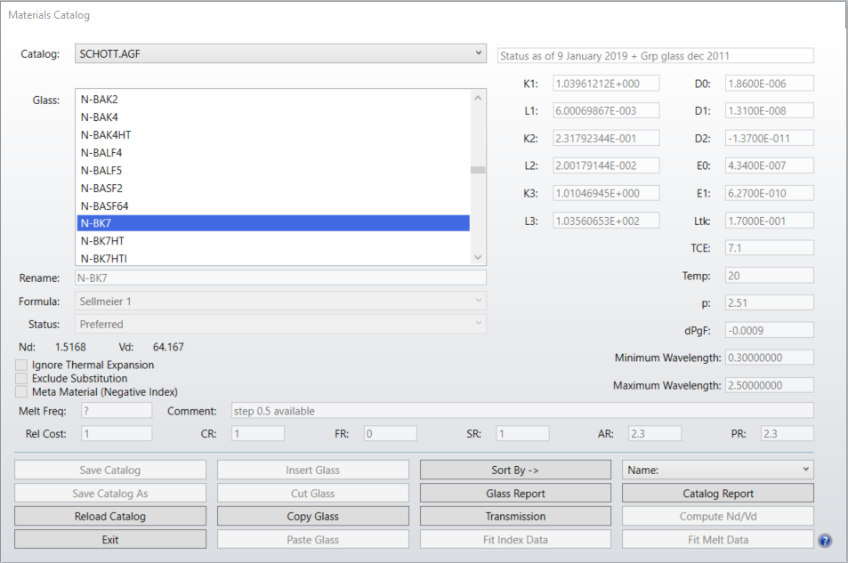
Task: Click the E1 value field
Action: click(x=769, y=193)
